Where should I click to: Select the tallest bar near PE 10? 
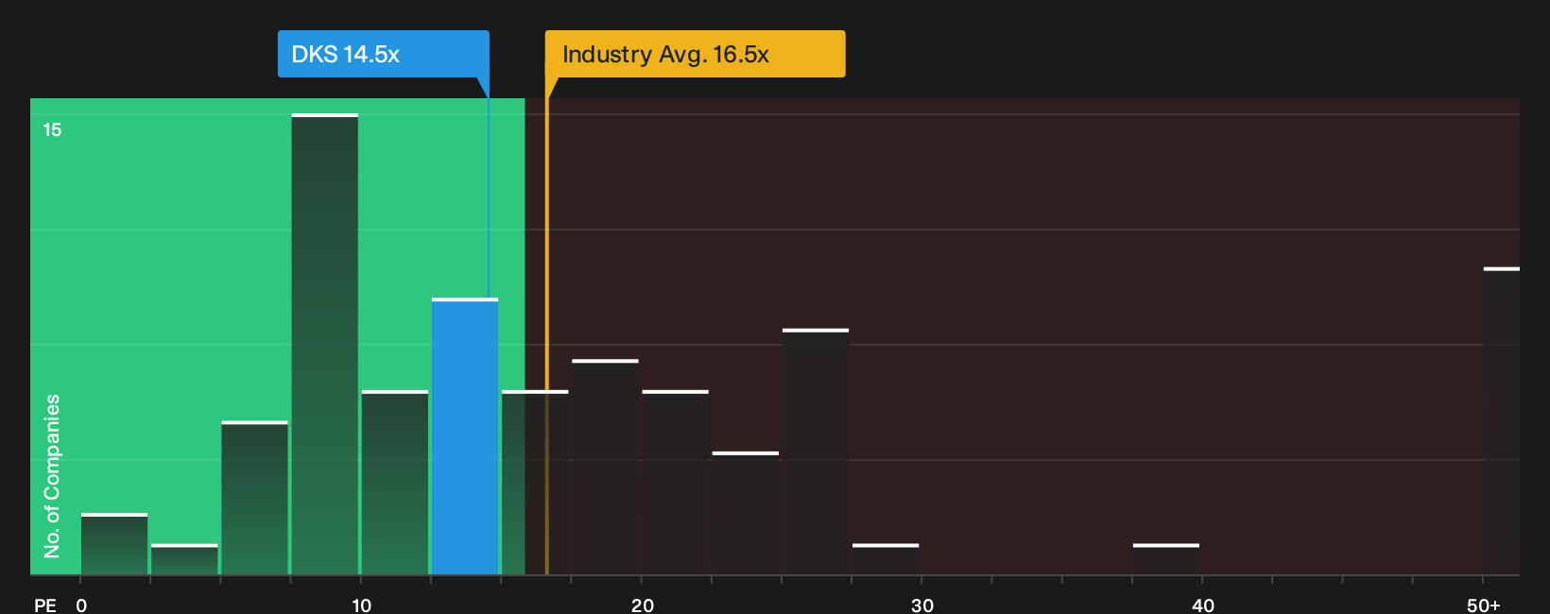click(325, 344)
